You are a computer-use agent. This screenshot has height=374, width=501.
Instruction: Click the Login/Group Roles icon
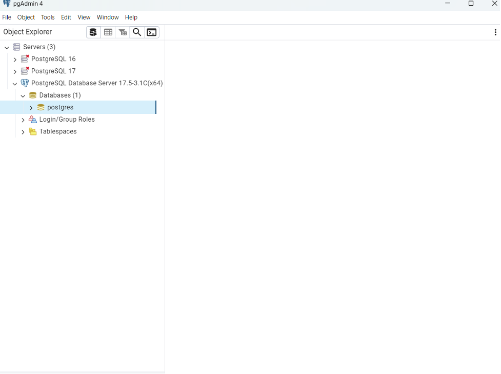coord(33,120)
